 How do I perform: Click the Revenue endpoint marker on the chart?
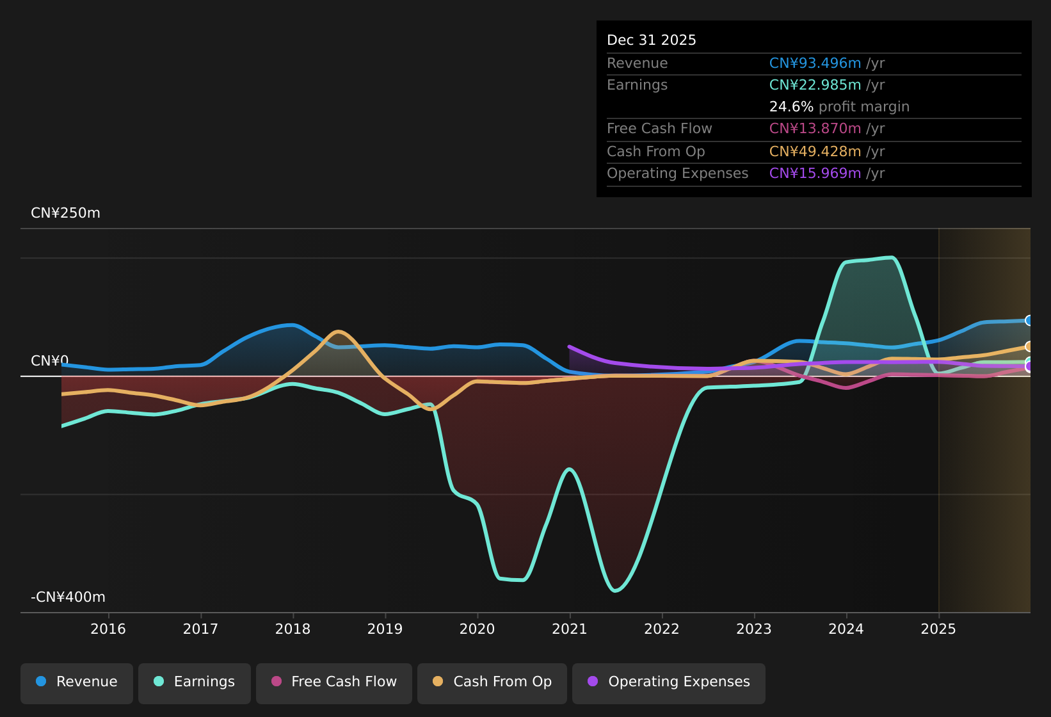1028,319
